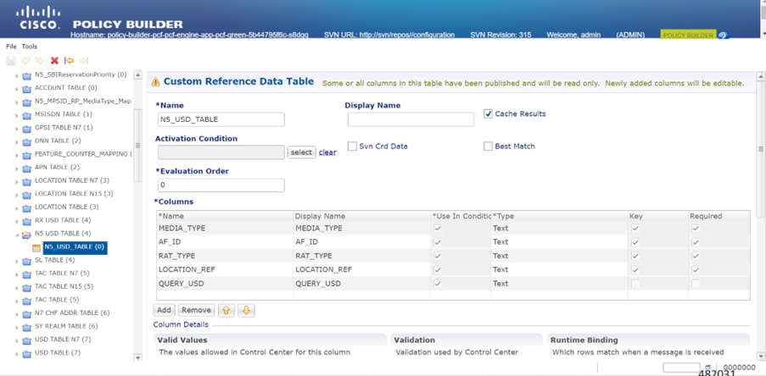Image resolution: width=766 pixels, height=376 pixels.
Task: Click the open N5 USD TABLE folder icon
Action: click(27, 234)
